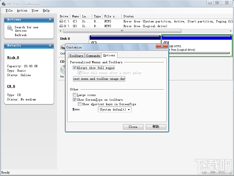Check Show shortcut keys in ScreenTips
Viewport: 234px width, 176px height.
pos(80,104)
